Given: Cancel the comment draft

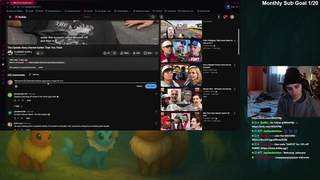Looking at the screenshot, I should (x=139, y=86).
